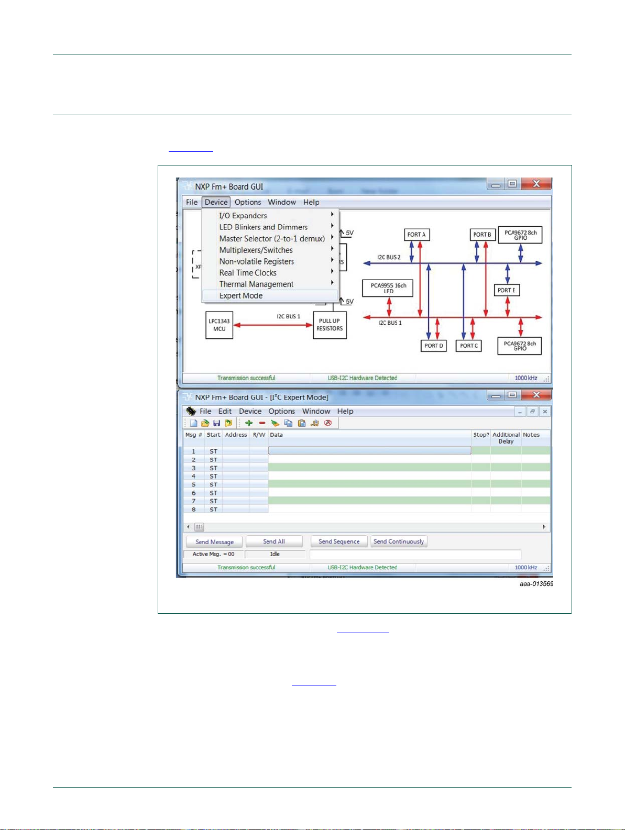Expand the Multiplexers/Switches submenu

pos(270,250)
